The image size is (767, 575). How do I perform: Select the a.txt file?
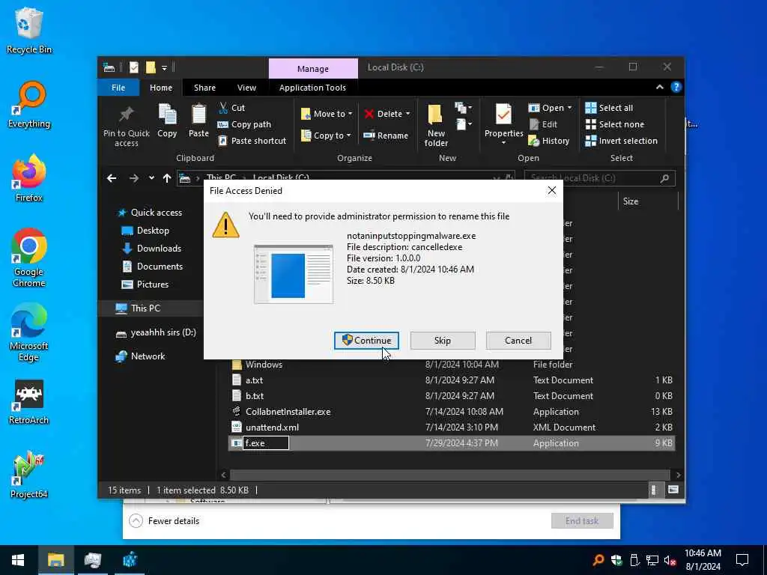coord(452,380)
